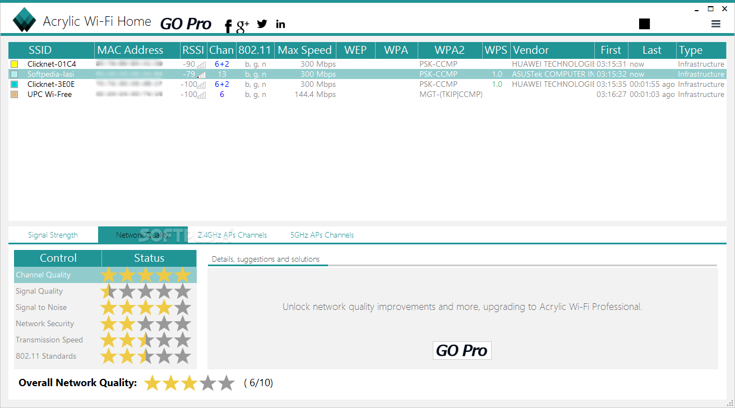Viewport: 735px width, 408px height.
Task: Select Signal Quality control row
Action: 105,291
